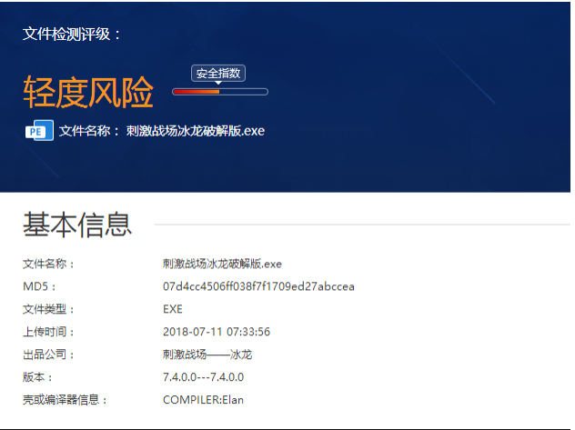The height and width of the screenshot is (430, 575).
Task: Click the EXE file type value
Action: coord(173,309)
